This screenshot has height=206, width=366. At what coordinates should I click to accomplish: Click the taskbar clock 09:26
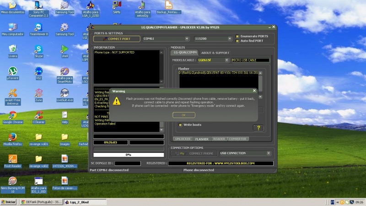[x=360, y=202]
